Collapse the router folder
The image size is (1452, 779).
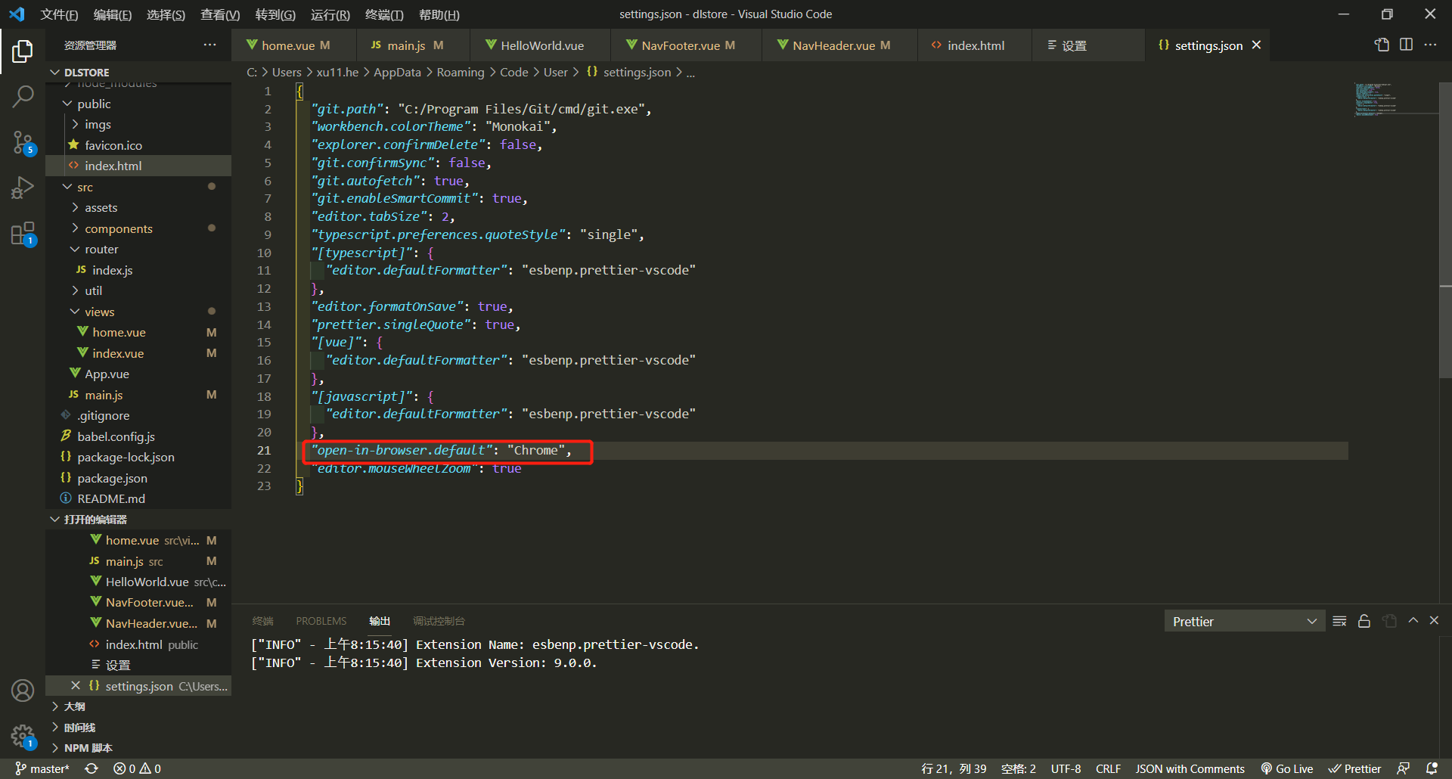138,249
